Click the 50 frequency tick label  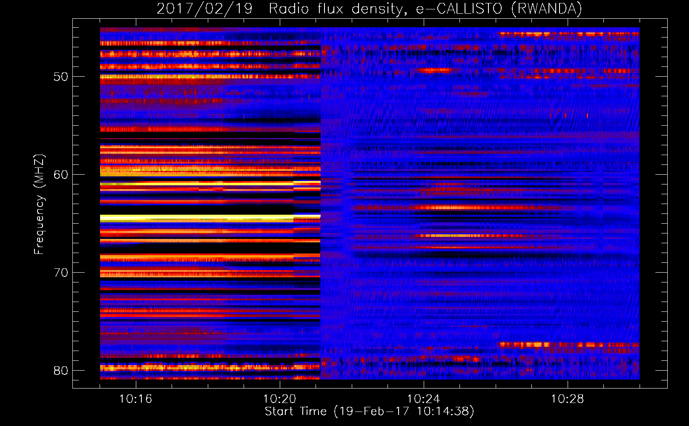(61, 77)
